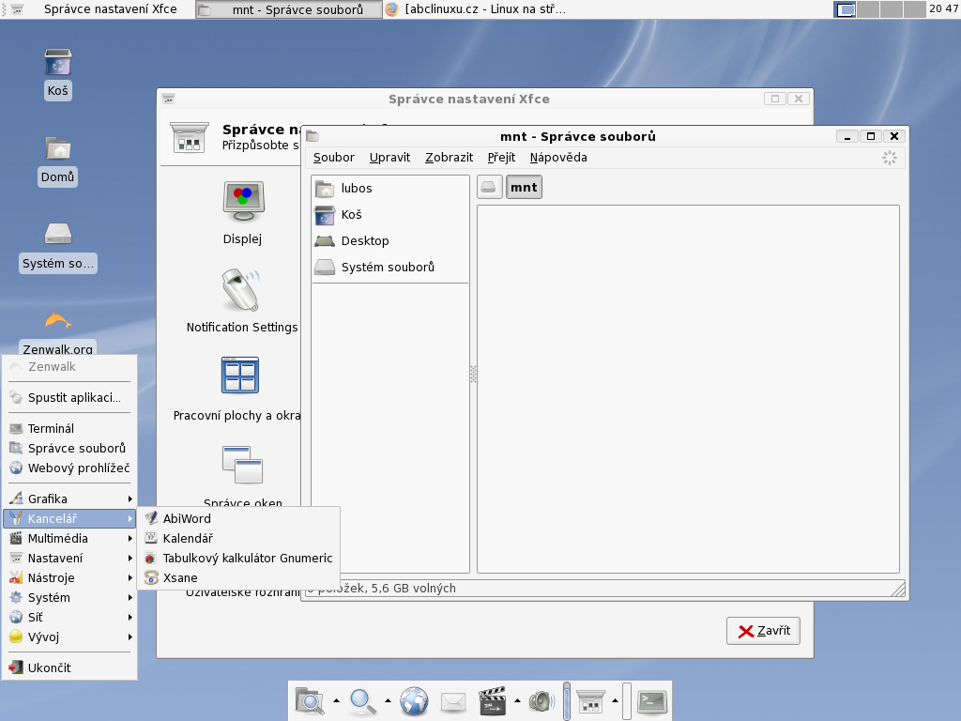Switch to abclinuxu.cz Firefox taskbar entry

click(x=476, y=9)
